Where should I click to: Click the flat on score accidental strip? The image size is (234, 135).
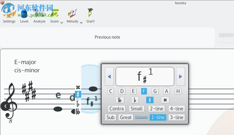tap(78, 104)
